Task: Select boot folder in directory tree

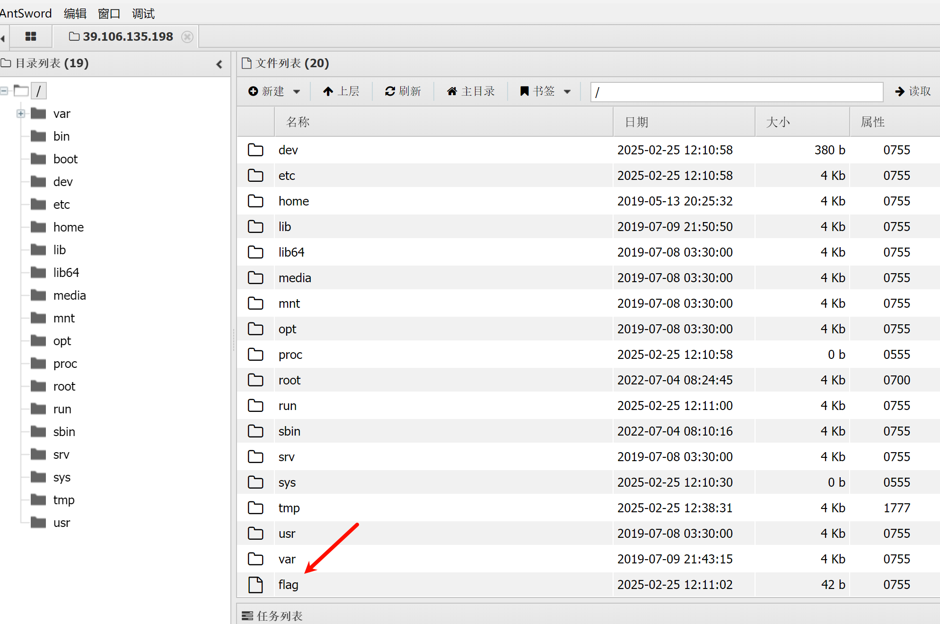Action: coord(65,159)
